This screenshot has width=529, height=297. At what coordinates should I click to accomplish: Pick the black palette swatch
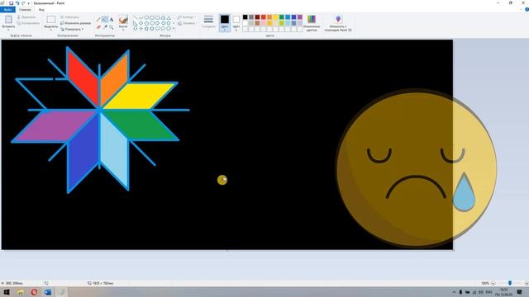(245, 17)
